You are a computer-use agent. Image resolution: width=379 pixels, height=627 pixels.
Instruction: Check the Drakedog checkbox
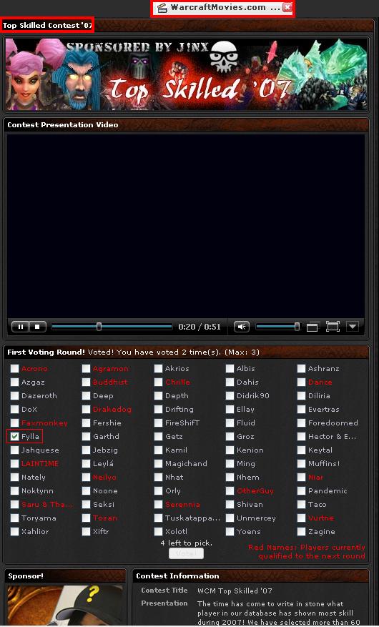coord(86,410)
